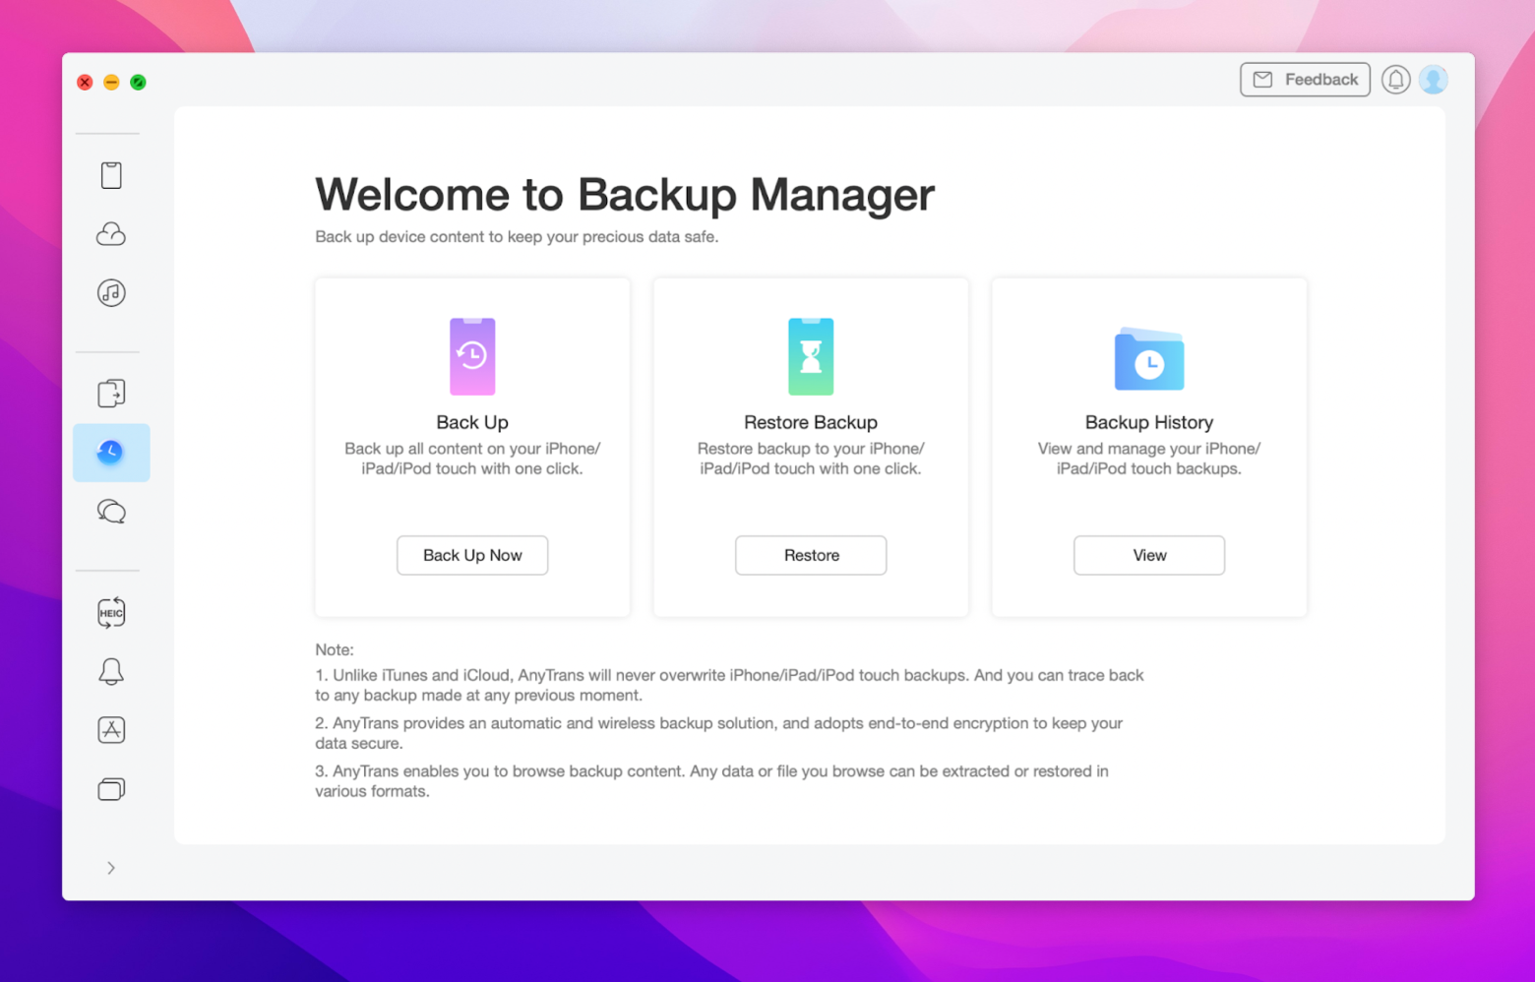Image resolution: width=1535 pixels, height=982 pixels.
Task: Click the note about end-to-end encryption
Action: point(718,733)
